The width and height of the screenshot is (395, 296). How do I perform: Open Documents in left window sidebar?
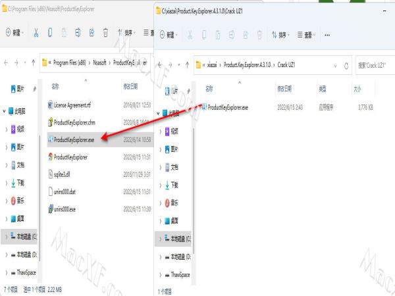coord(18,165)
